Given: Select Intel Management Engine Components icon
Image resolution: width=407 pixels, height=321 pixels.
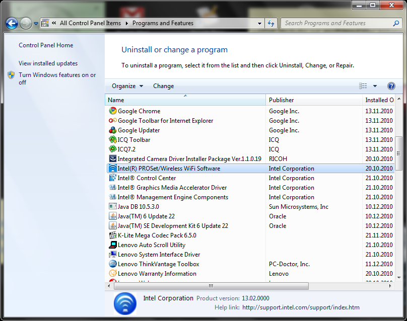Looking at the screenshot, I should (113, 197).
